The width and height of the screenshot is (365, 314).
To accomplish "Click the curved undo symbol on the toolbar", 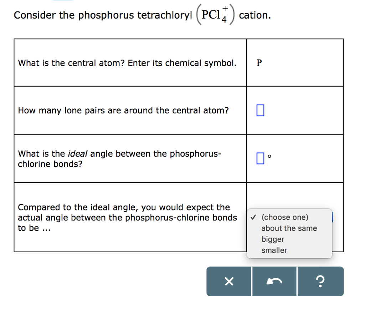I will pos(274,282).
